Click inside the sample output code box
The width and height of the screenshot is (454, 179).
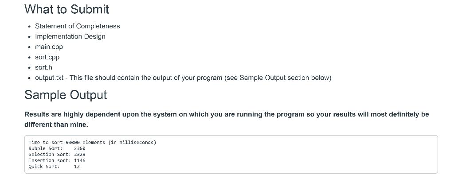pos(231,155)
